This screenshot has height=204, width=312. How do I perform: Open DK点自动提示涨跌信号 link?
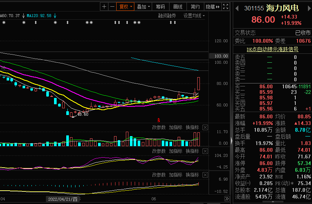click(272, 49)
